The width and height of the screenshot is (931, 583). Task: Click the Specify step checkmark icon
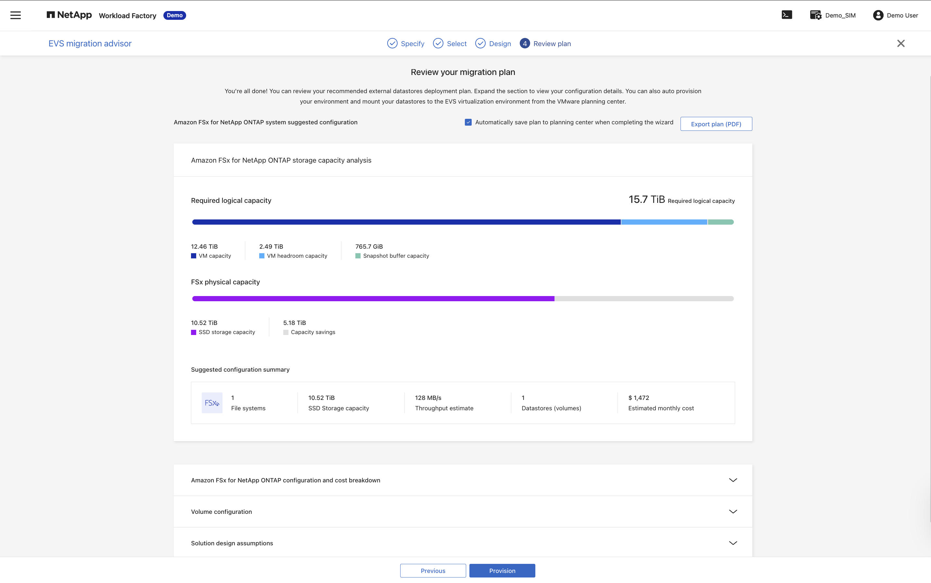point(392,43)
